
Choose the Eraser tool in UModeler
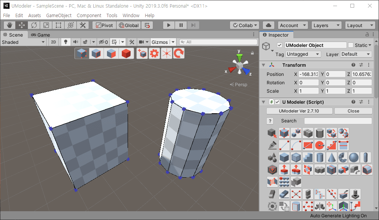[284, 194]
